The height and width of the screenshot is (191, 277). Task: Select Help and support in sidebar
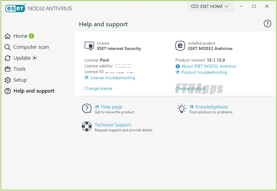(x=34, y=91)
